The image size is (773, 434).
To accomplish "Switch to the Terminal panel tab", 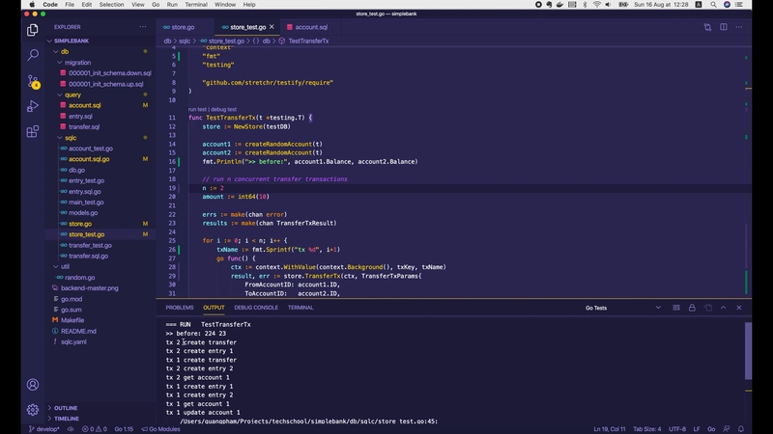I will (300, 308).
